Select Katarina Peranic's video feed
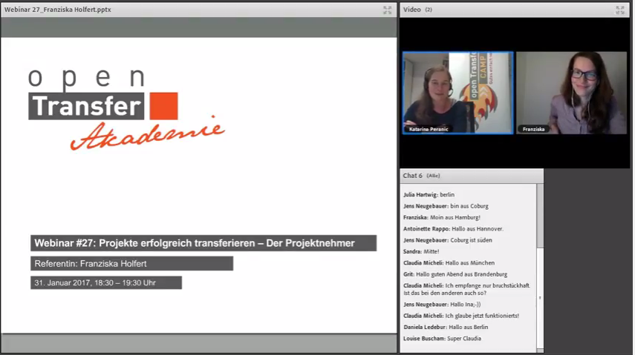635x355 pixels. point(458,93)
